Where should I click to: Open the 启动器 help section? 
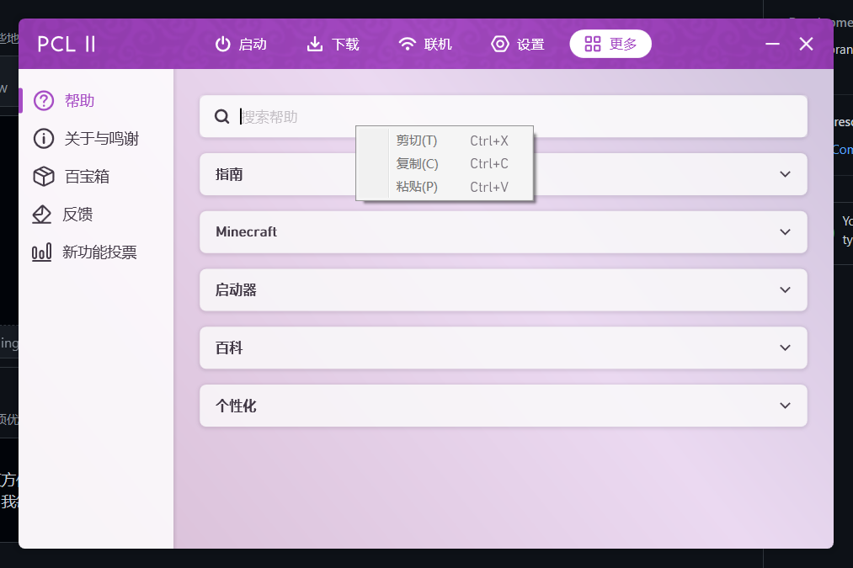pos(503,289)
